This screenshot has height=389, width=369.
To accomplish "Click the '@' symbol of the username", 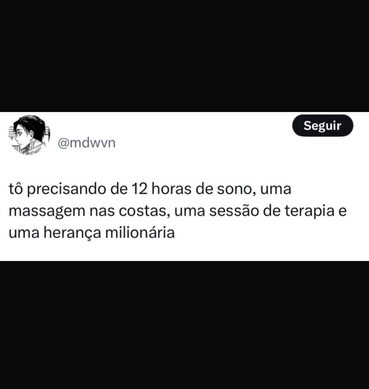I will point(63,143).
